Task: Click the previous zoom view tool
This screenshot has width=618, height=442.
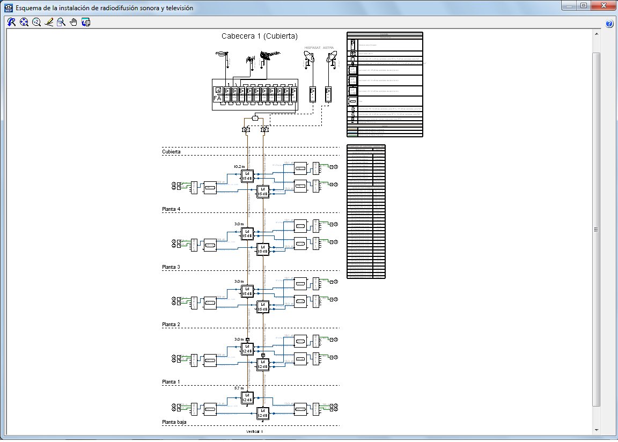Action: pos(11,23)
